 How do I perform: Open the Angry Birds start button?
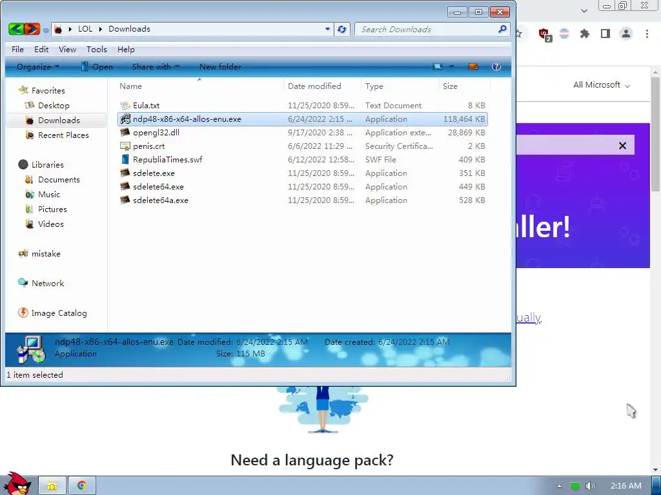[x=17, y=484]
